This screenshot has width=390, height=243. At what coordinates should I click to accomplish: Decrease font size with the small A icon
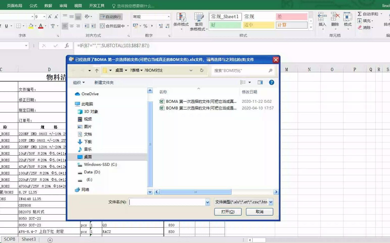pos(56,17)
